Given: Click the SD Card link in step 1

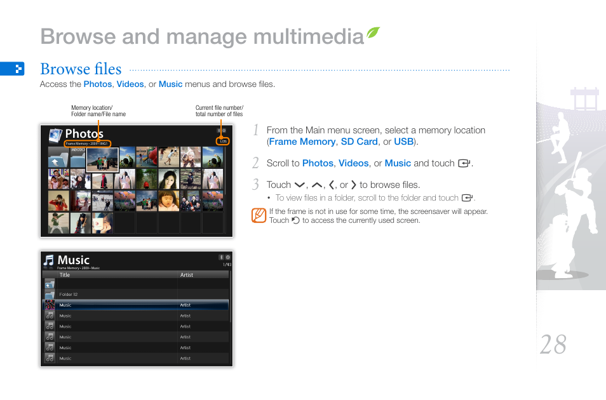Looking at the screenshot, I should click(x=359, y=142).
